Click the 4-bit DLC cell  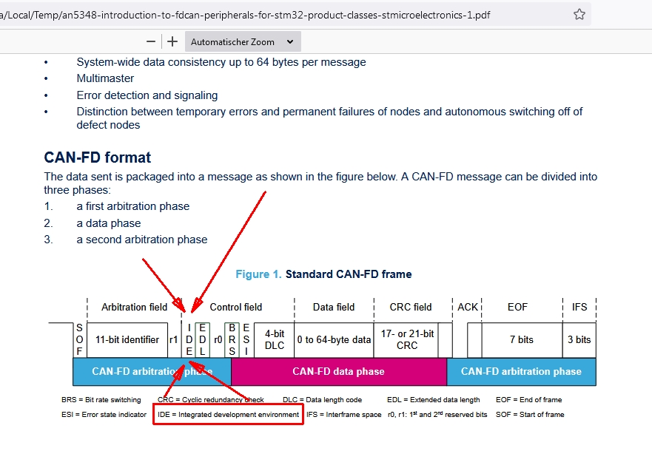tap(274, 340)
